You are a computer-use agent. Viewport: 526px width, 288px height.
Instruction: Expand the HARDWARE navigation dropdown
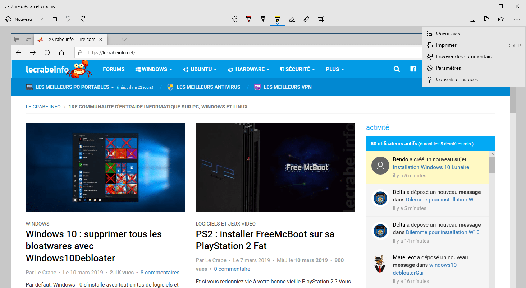(x=248, y=69)
